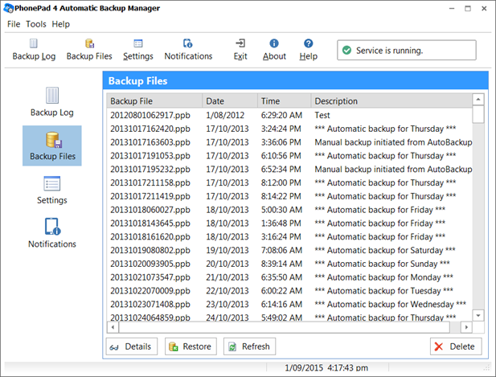Image resolution: width=496 pixels, height=377 pixels.
Task: Click the vertical scrollbar down arrow
Action: (478, 315)
